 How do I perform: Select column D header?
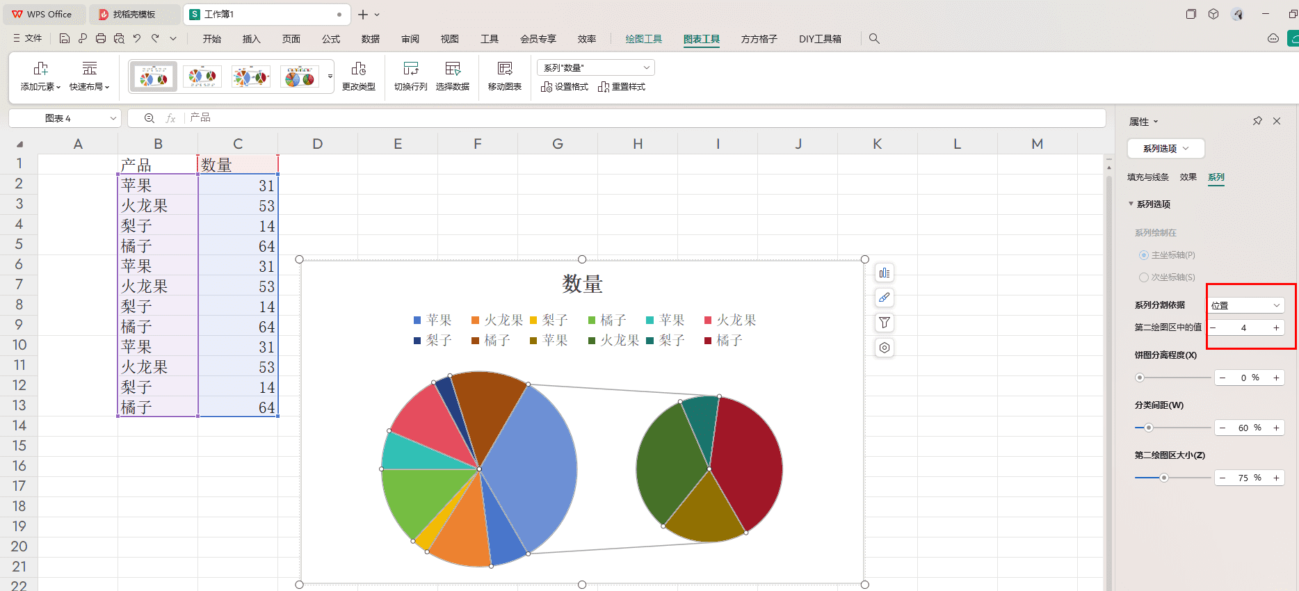point(318,144)
